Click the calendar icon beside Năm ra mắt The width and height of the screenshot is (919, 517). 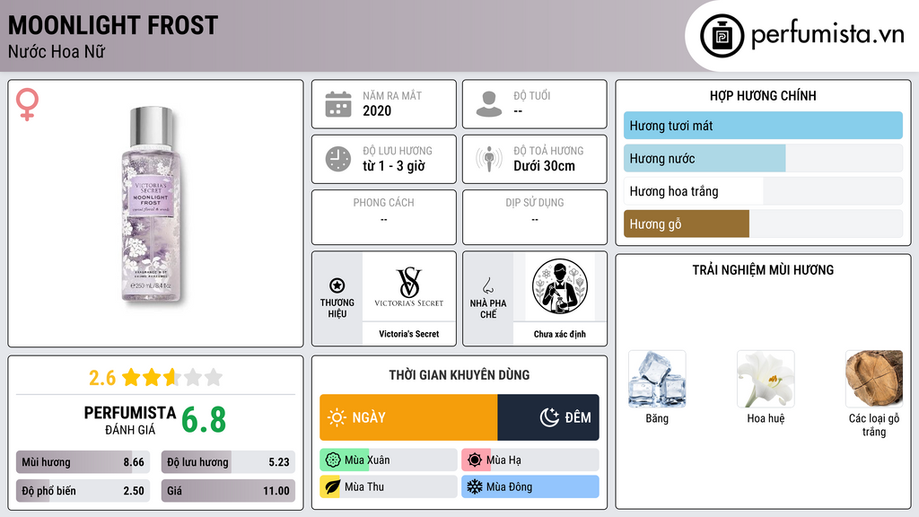point(338,104)
